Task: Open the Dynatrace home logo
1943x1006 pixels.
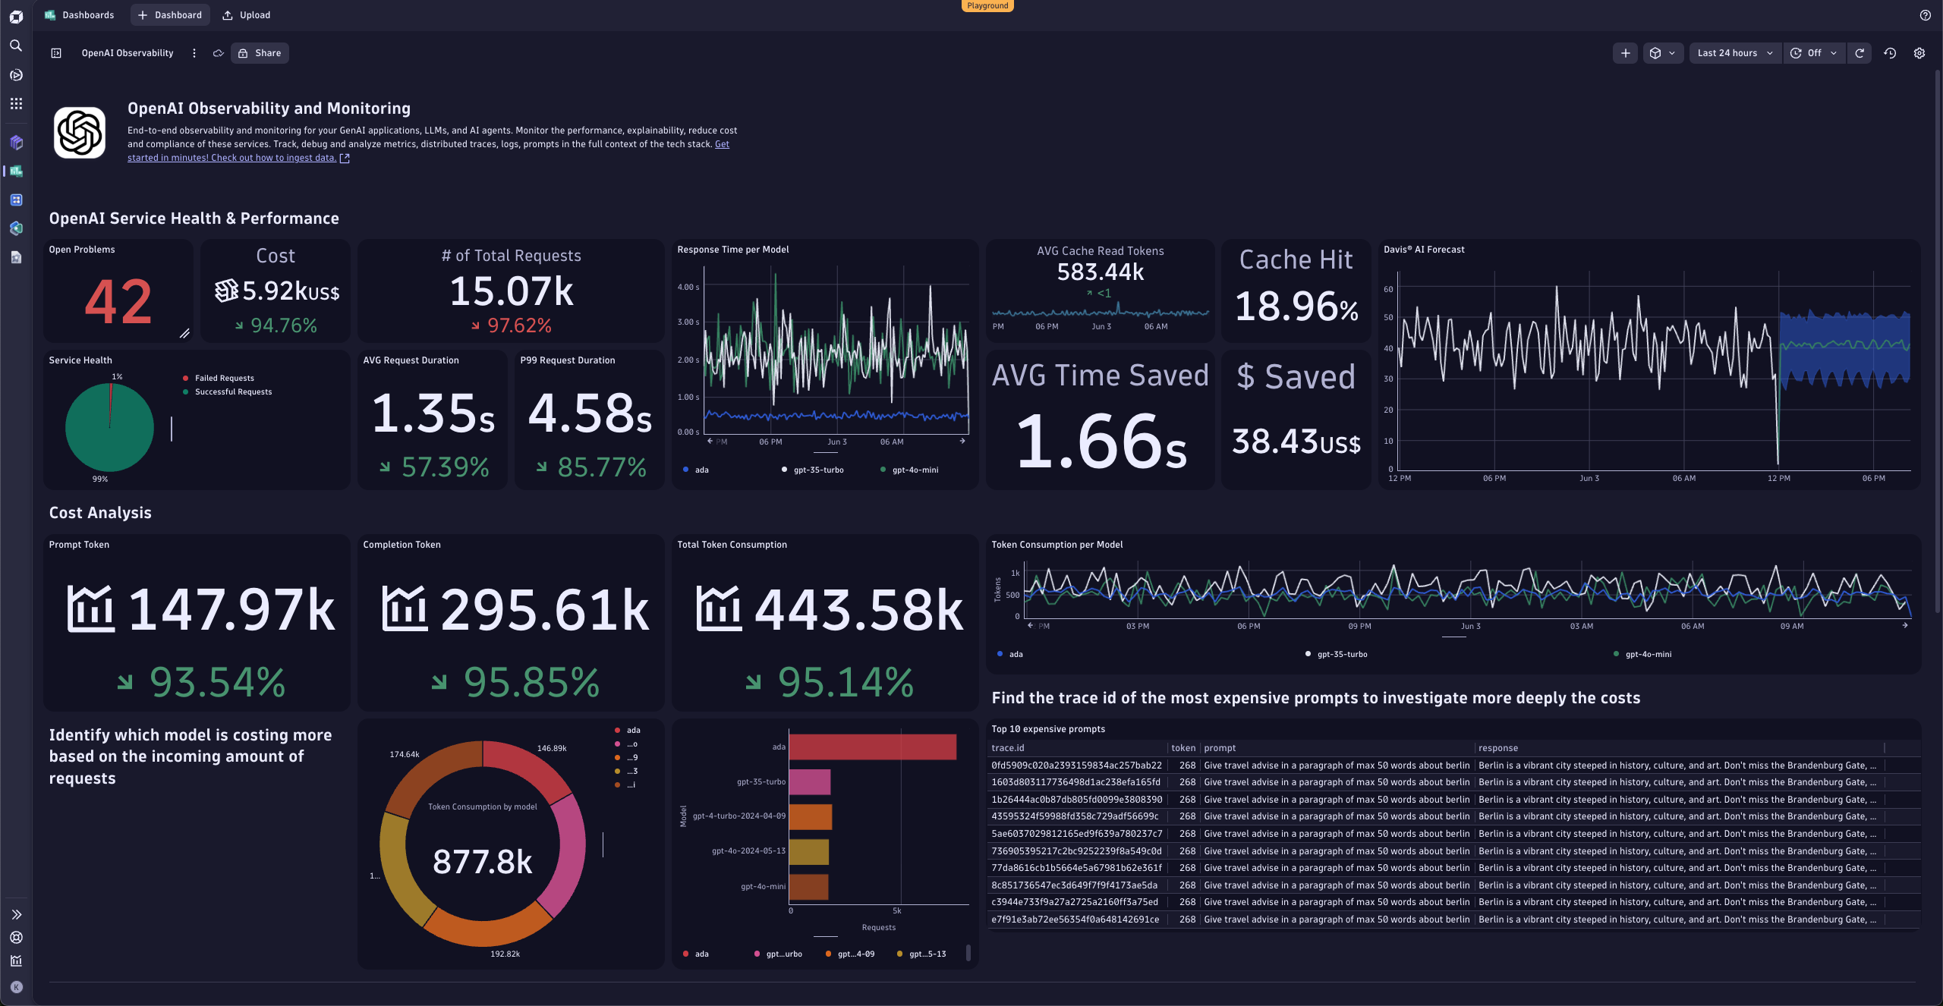Action: click(16, 17)
